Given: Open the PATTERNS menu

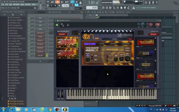Looking at the screenshot, I should pyautogui.click(x=16, y=5).
